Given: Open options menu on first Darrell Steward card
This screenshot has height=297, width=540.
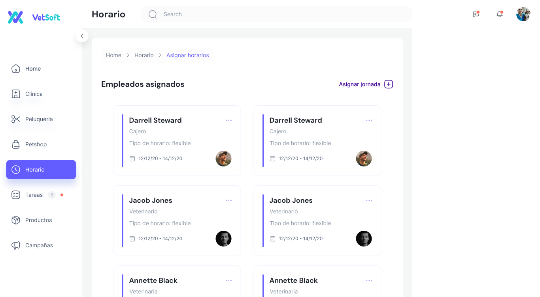Looking at the screenshot, I should (229, 120).
